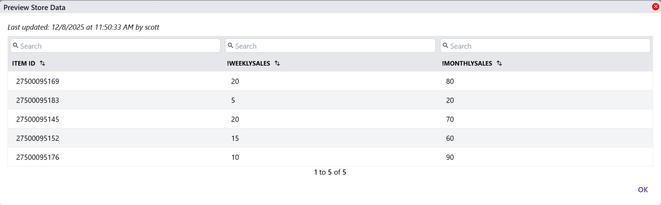Click the magnifier icon in !WEEKLYSALES search
This screenshot has width=661, height=205.
click(x=231, y=46)
